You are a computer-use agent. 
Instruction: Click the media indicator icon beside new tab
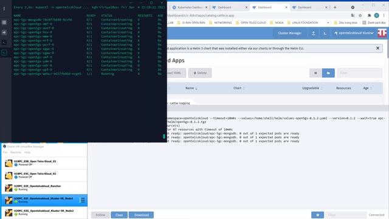click(353, 7)
